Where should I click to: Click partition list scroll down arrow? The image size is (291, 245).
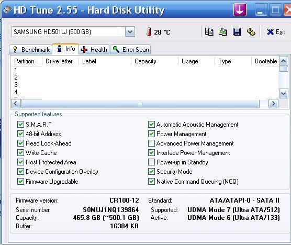tap(283, 94)
